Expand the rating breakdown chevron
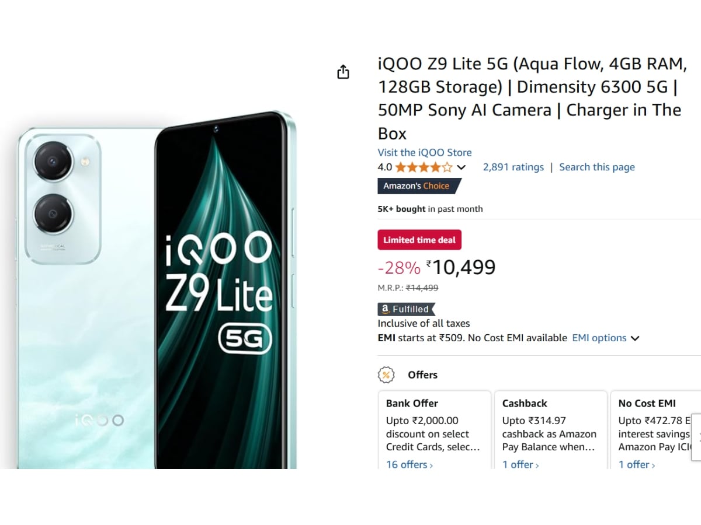The image size is (701, 525). [461, 167]
